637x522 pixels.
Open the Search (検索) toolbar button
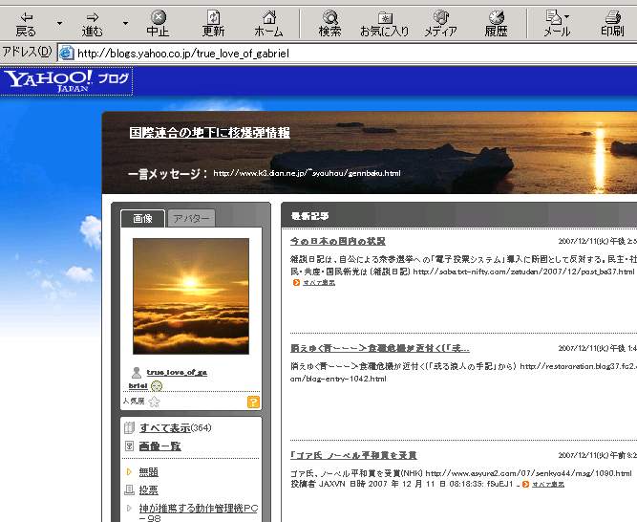pyautogui.click(x=329, y=24)
